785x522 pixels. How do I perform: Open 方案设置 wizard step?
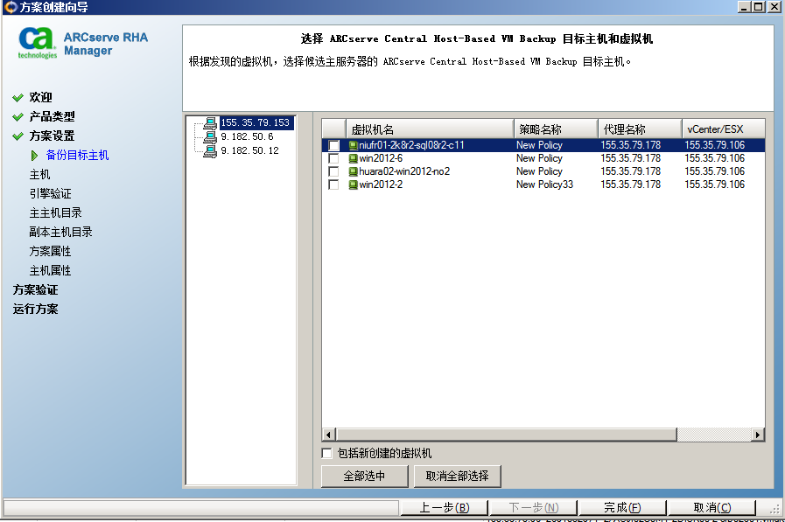52,136
